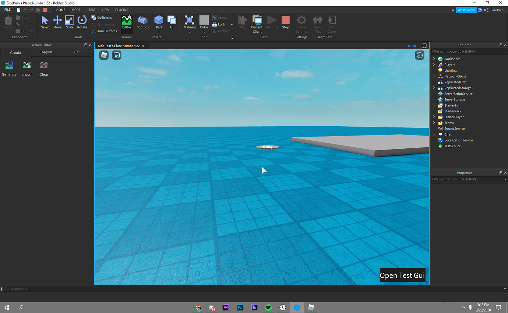
Task: Activate the Scale tool
Action: pos(70,22)
